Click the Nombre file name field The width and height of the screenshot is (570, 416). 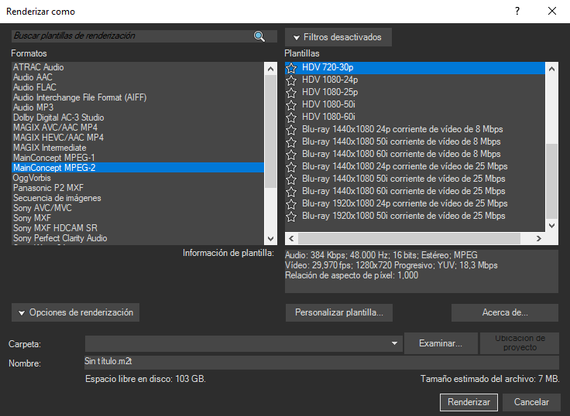click(321, 363)
